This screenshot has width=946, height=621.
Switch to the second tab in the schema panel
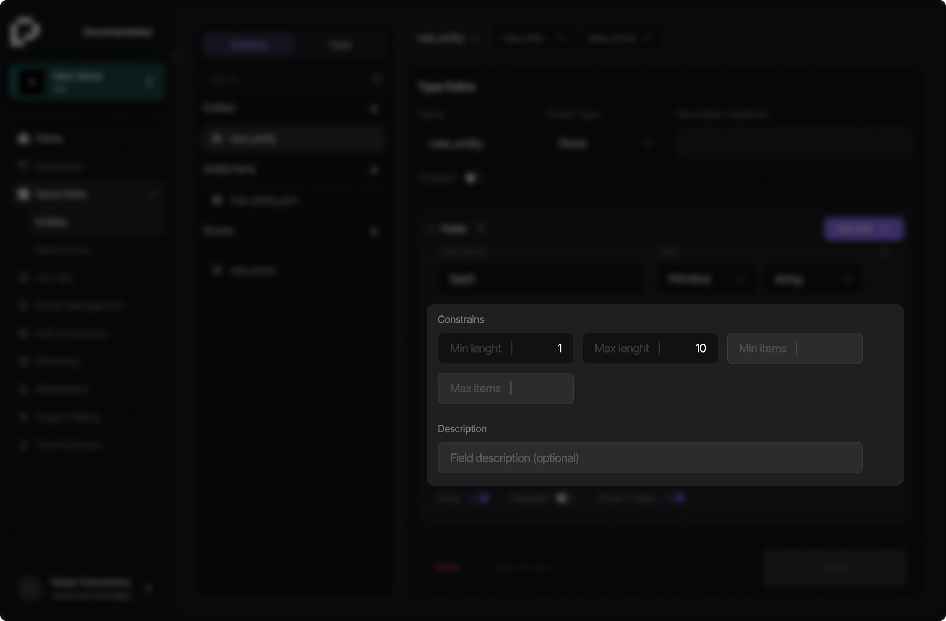tap(341, 45)
